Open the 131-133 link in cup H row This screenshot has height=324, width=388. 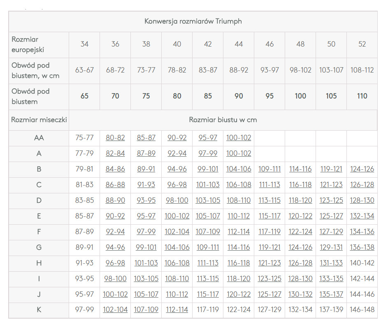(x=331, y=263)
